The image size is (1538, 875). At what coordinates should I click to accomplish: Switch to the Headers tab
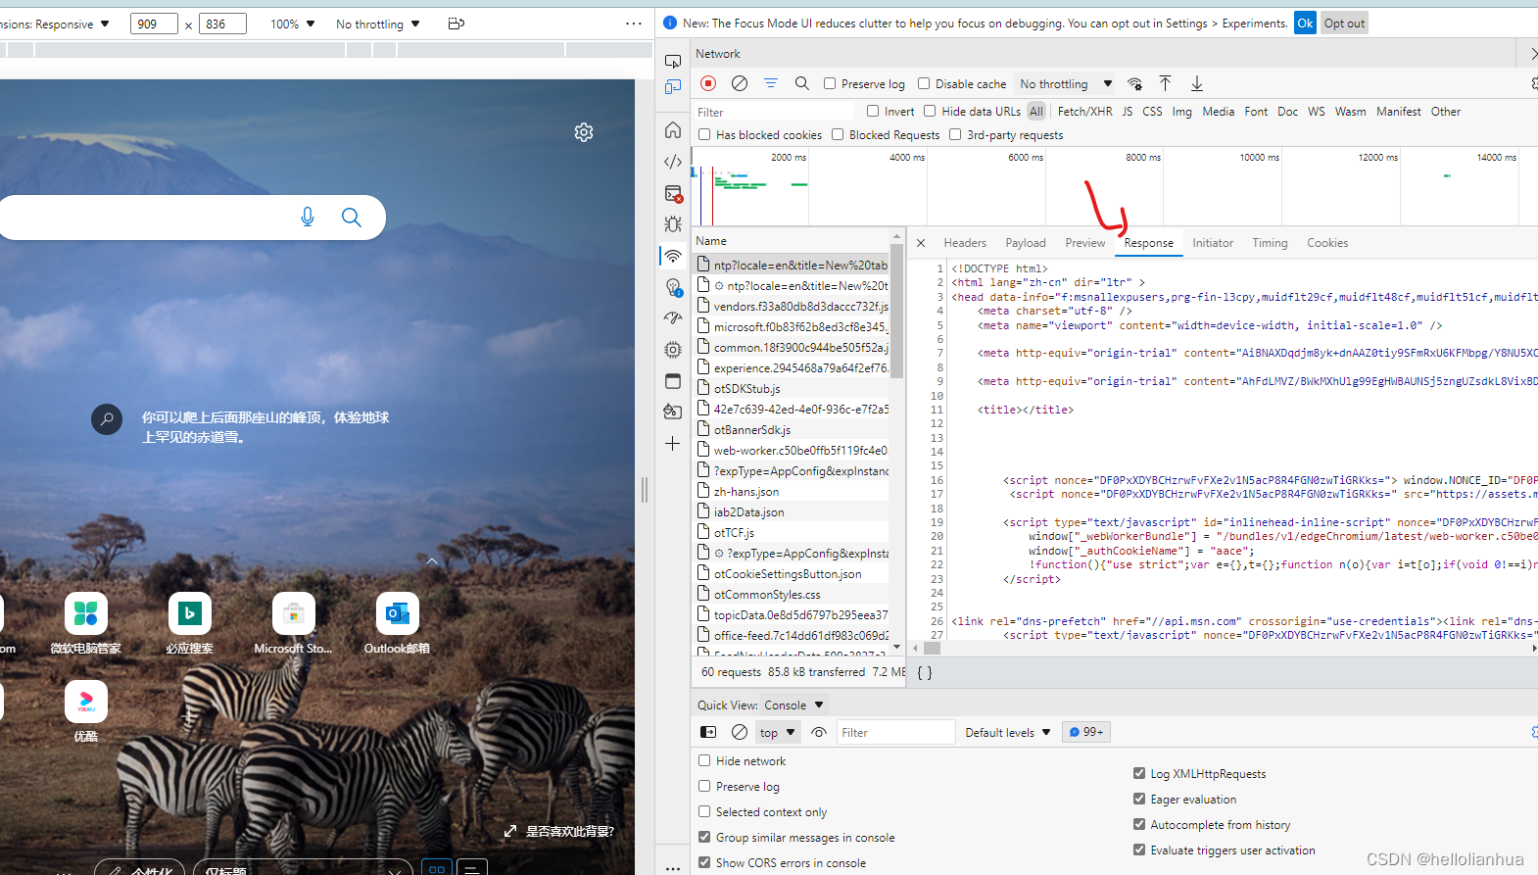pyautogui.click(x=965, y=243)
